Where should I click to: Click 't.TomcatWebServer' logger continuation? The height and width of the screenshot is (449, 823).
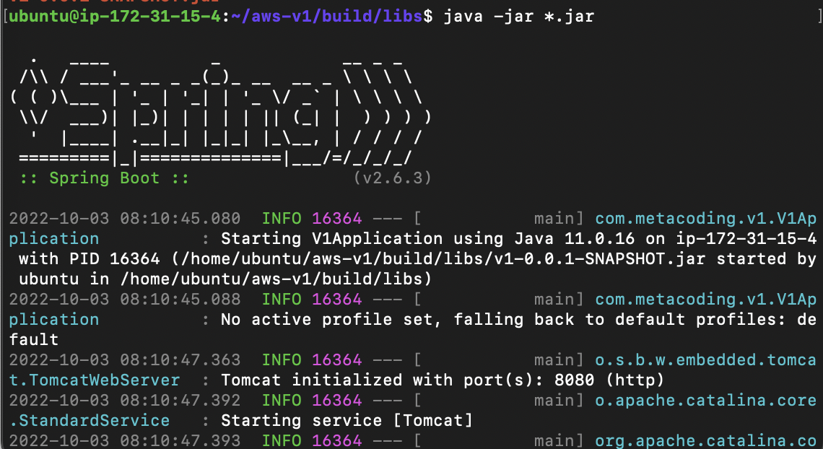pos(95,380)
